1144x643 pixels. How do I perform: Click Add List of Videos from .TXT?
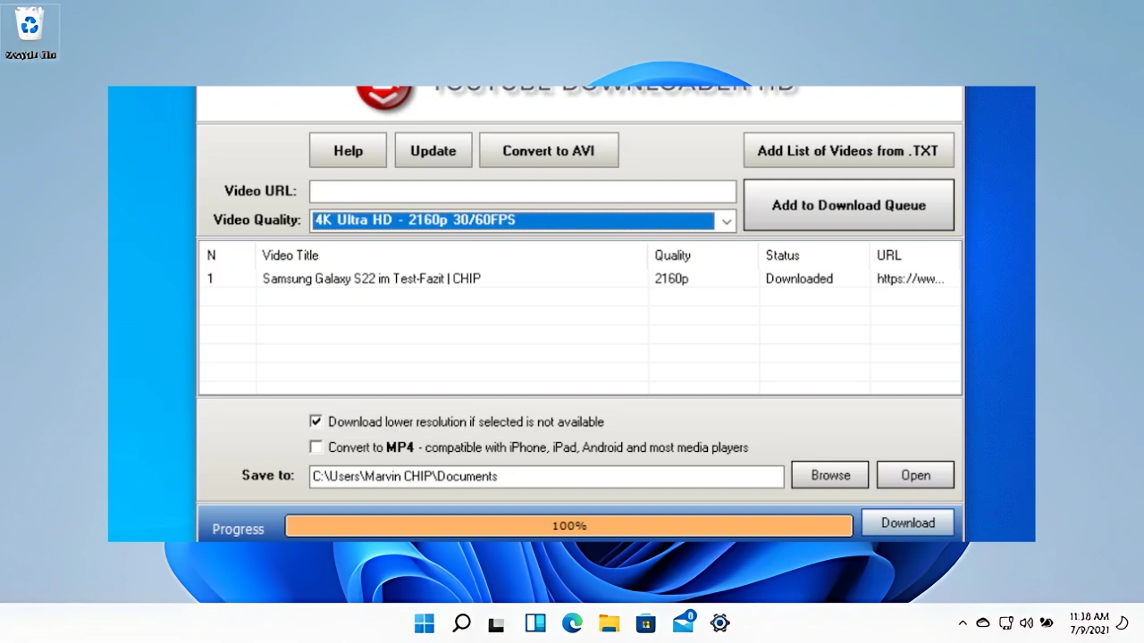pyautogui.click(x=848, y=151)
